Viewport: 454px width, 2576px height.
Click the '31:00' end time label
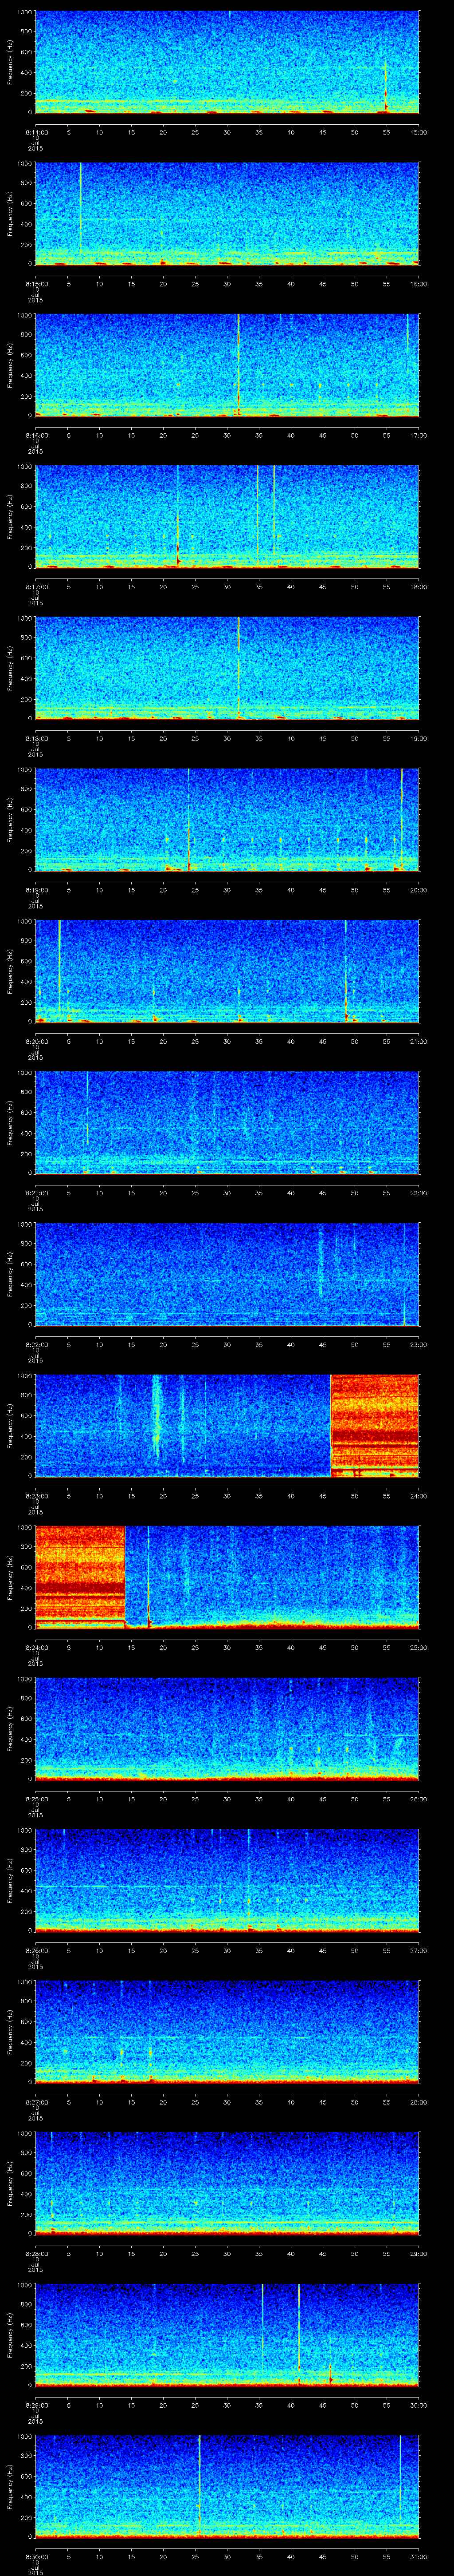[419, 2556]
